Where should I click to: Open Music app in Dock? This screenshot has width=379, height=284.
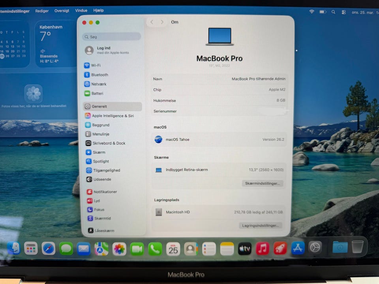point(263,248)
